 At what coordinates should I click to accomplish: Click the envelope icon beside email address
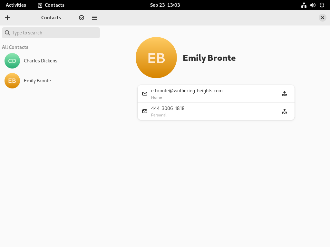145,94
